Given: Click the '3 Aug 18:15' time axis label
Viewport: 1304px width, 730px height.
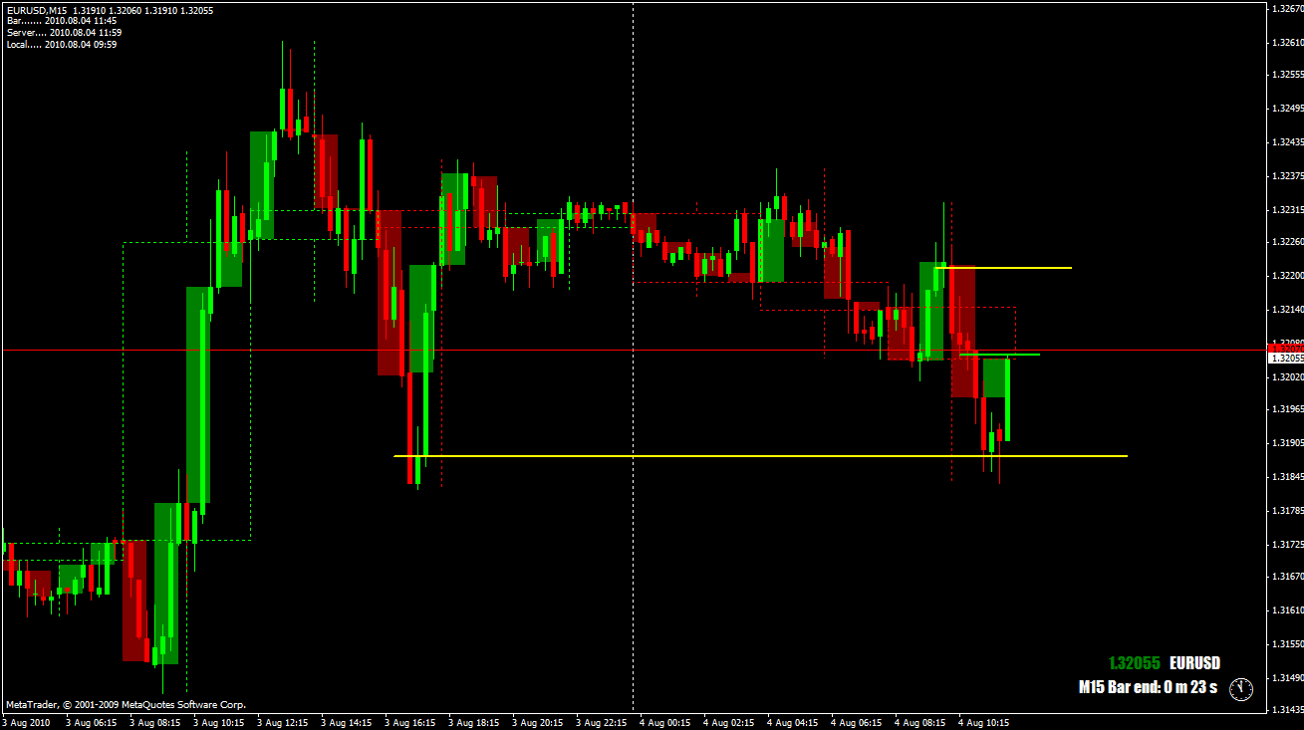Looking at the screenshot, I should 475,722.
